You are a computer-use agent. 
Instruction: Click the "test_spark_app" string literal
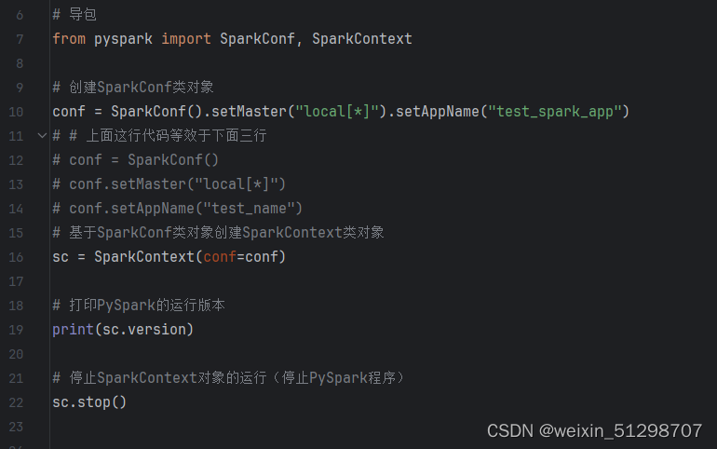point(555,112)
